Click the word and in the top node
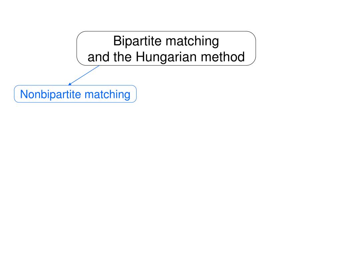The height and width of the screenshot is (256, 341). tap(99, 57)
